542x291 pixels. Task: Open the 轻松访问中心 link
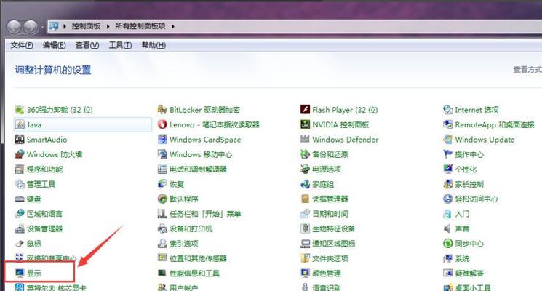pyautogui.click(x=477, y=199)
